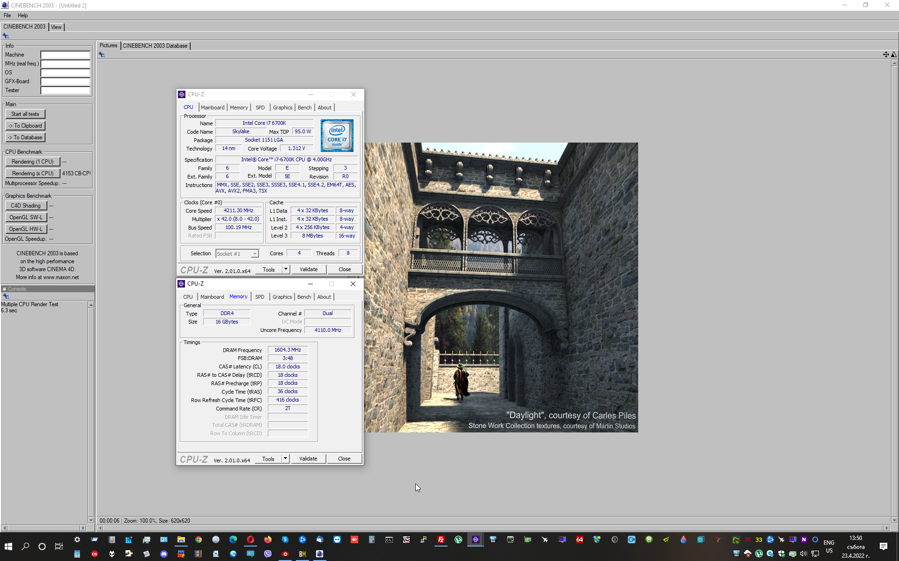
Task: Click the pin icon under the Pictures tab
Action: (x=102, y=55)
